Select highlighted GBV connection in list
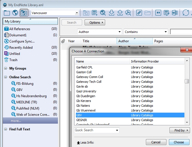Viewport: 192px width, 147px height. (x=130, y=115)
